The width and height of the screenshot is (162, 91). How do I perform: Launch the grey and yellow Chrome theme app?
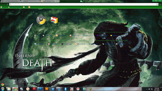pos(41,20)
